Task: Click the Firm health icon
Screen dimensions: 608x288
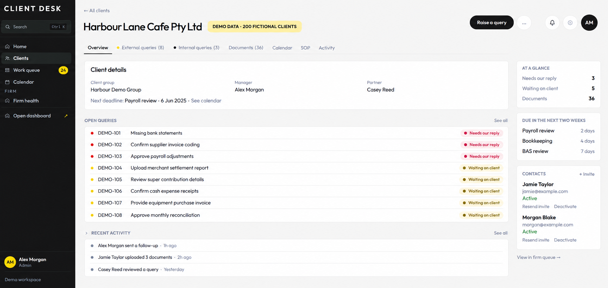Action: (7, 101)
